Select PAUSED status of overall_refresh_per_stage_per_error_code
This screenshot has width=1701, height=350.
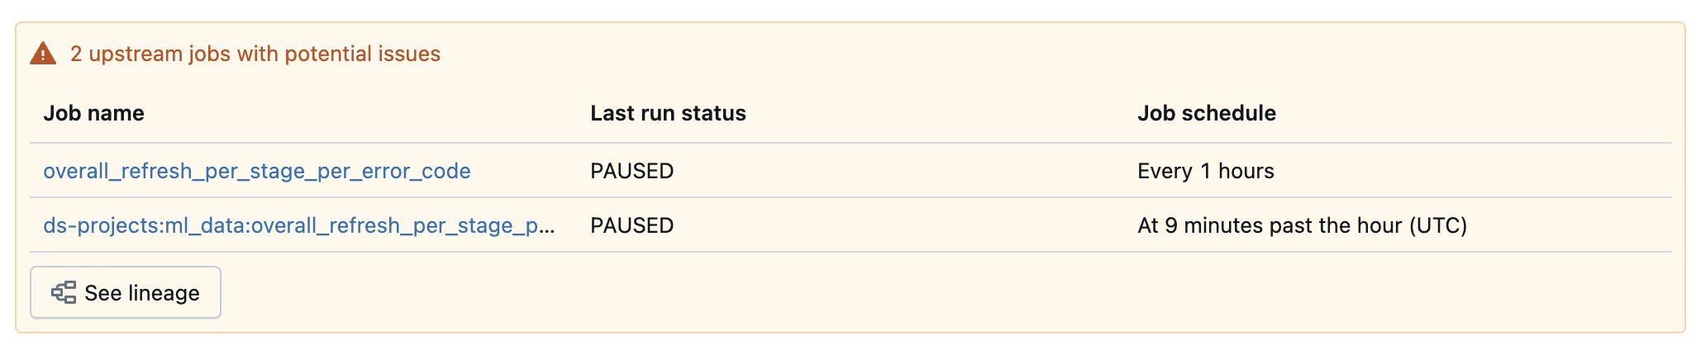pyautogui.click(x=631, y=171)
